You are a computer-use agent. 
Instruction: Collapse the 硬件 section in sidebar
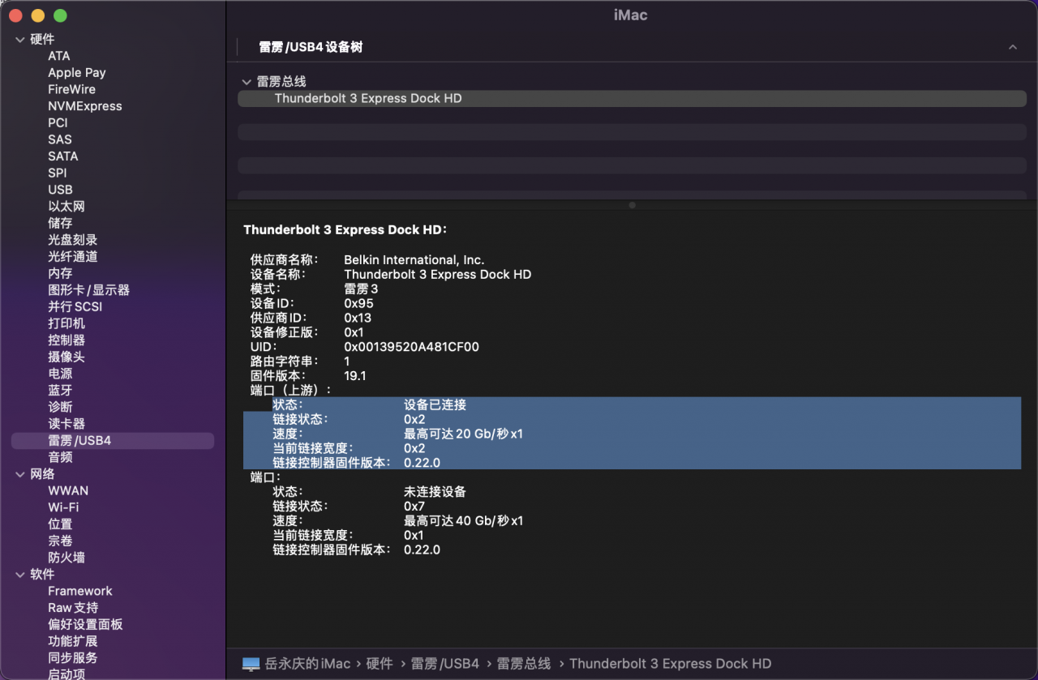(19, 39)
